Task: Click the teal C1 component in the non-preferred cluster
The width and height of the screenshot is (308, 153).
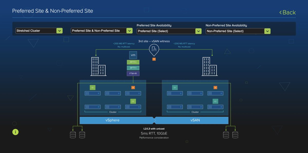Action: click(175, 88)
